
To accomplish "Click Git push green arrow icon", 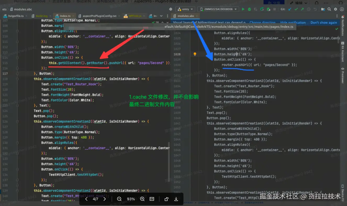I will click(x=302, y=9).
